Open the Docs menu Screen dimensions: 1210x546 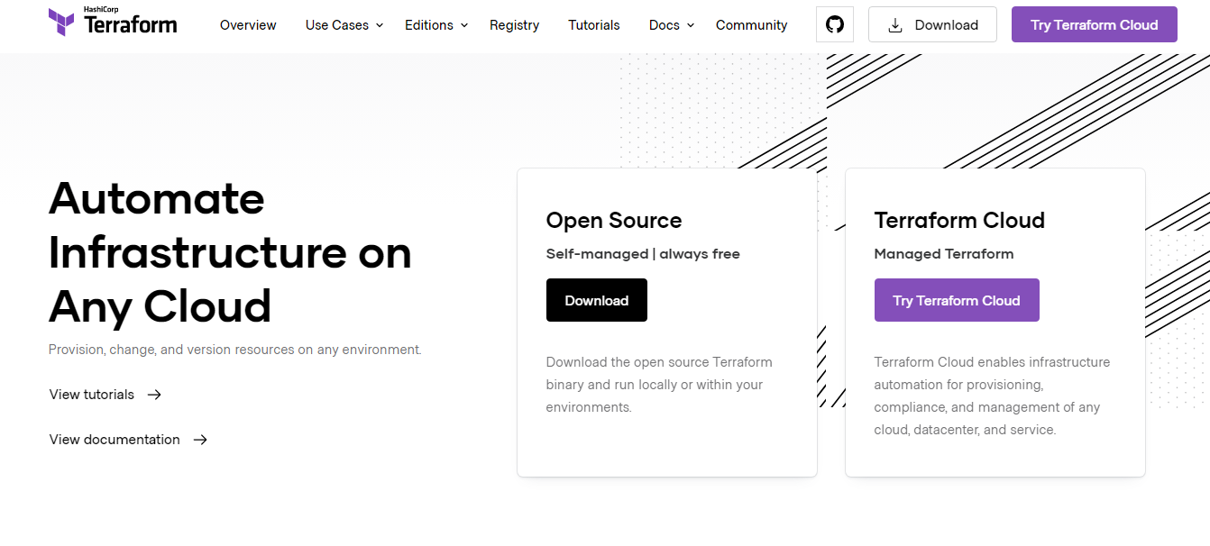point(672,25)
